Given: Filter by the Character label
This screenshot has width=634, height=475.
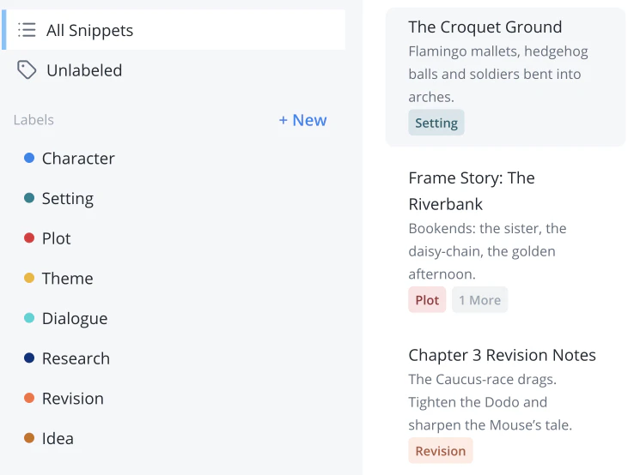Looking at the screenshot, I should point(78,159).
